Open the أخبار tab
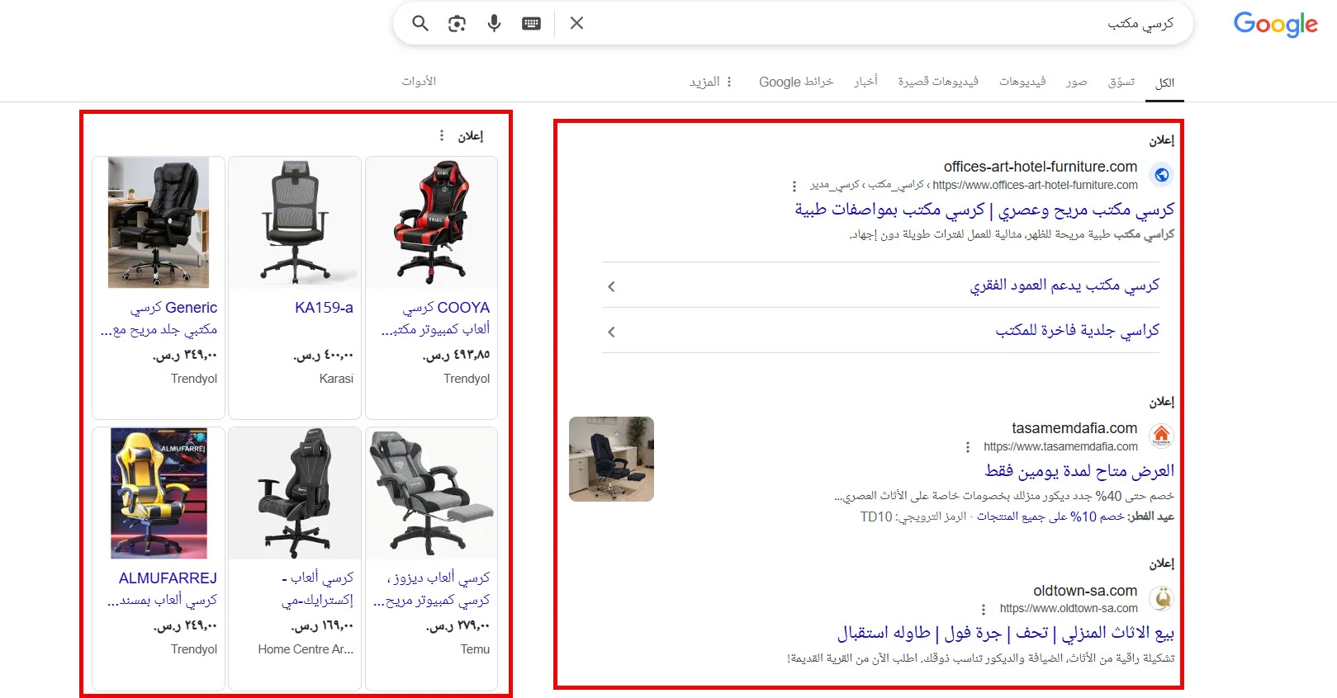Screen dimensions: 1337x698 point(865,82)
